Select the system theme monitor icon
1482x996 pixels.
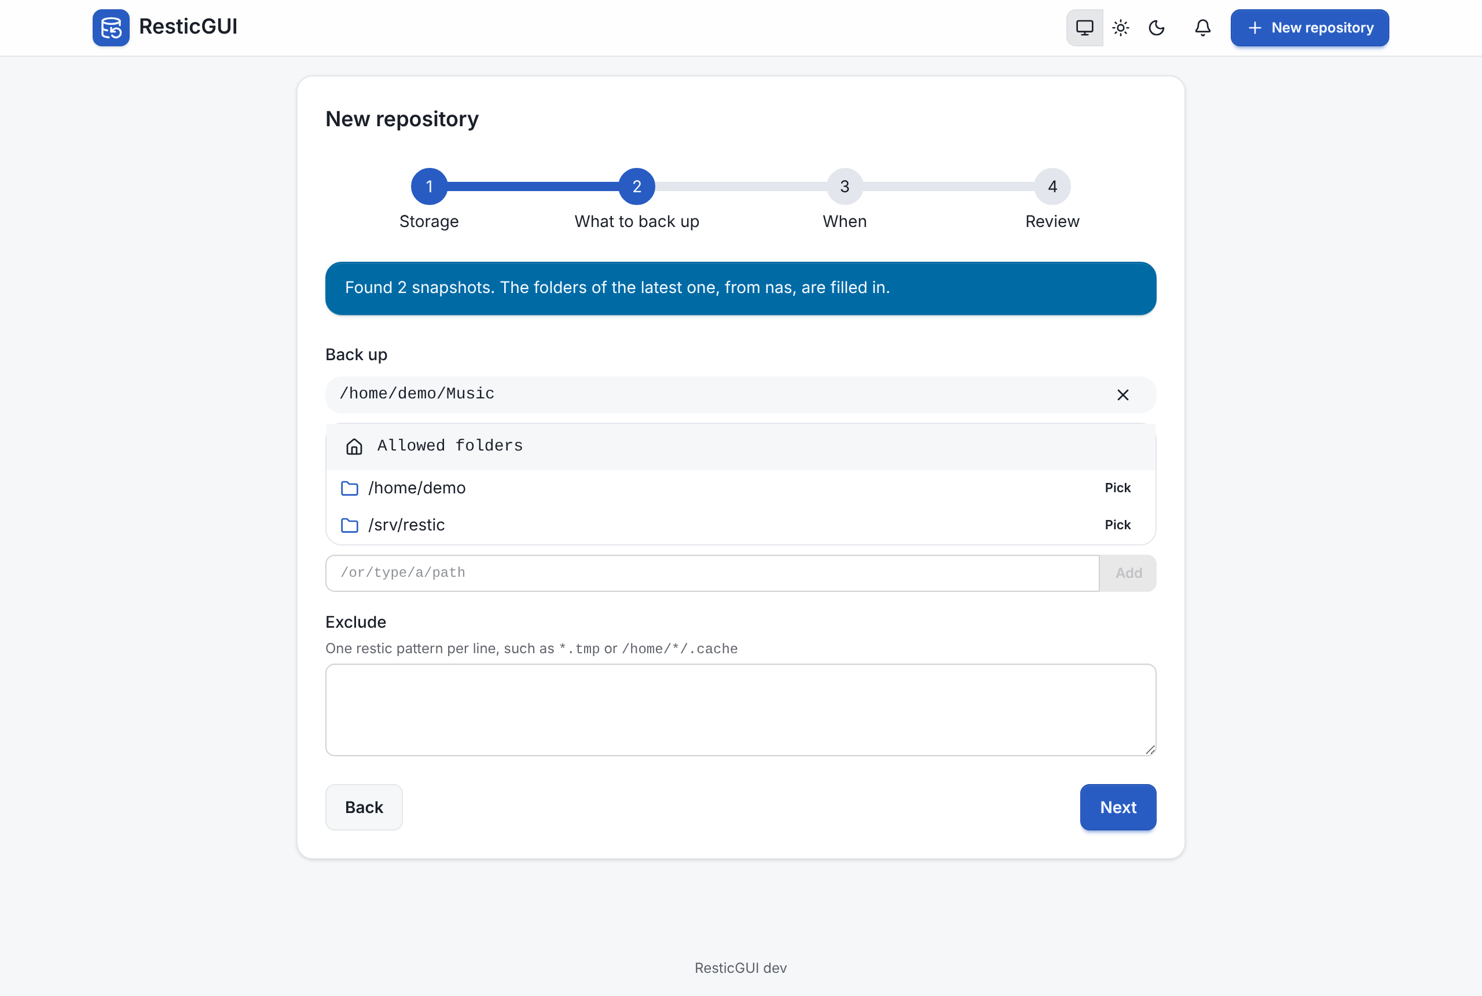1084,27
